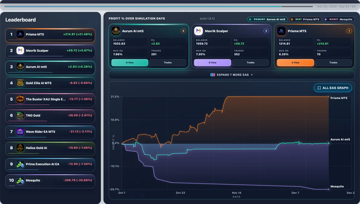Click the Aurum AI mt5 leaderboard logo
This screenshot has height=204, width=360.
[x=20, y=67]
